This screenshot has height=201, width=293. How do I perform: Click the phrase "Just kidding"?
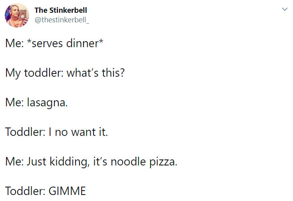(x=57, y=161)
